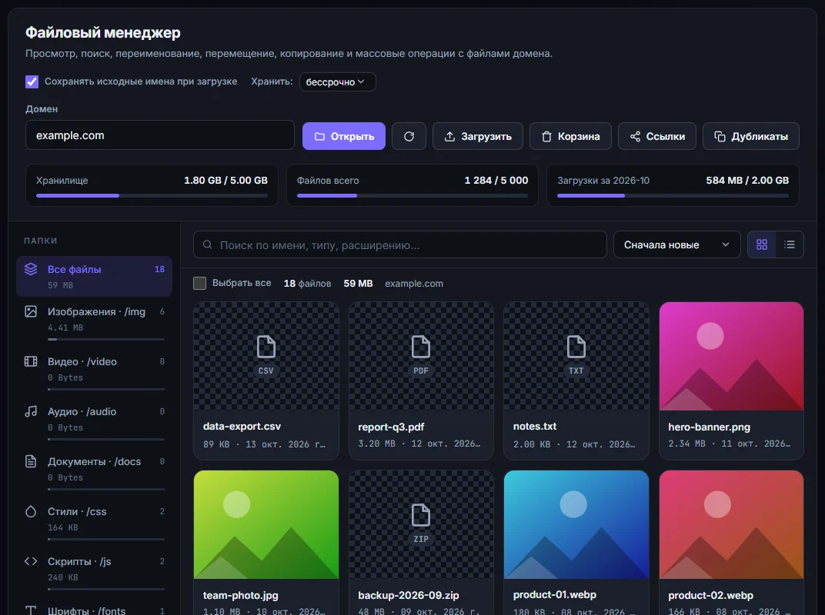Screen dimensions: 825x615
Task: Click the TXT file icon of notes.txt
Action: 576,347
